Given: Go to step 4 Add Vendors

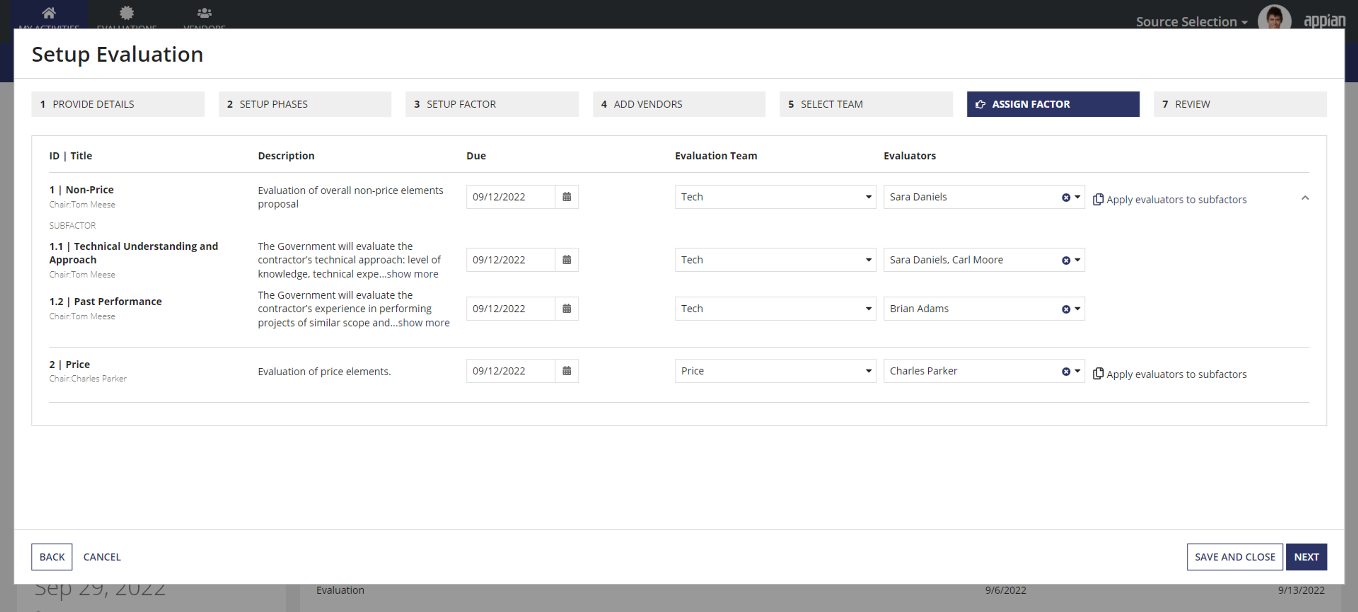Looking at the screenshot, I should [679, 104].
